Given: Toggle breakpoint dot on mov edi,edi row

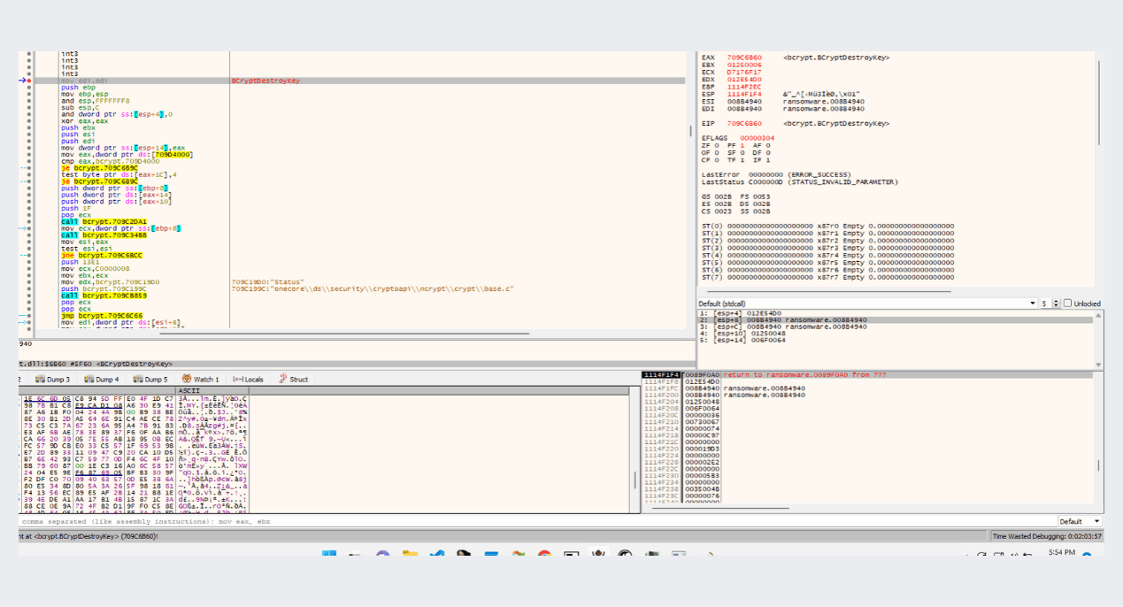Looking at the screenshot, I should 29,81.
